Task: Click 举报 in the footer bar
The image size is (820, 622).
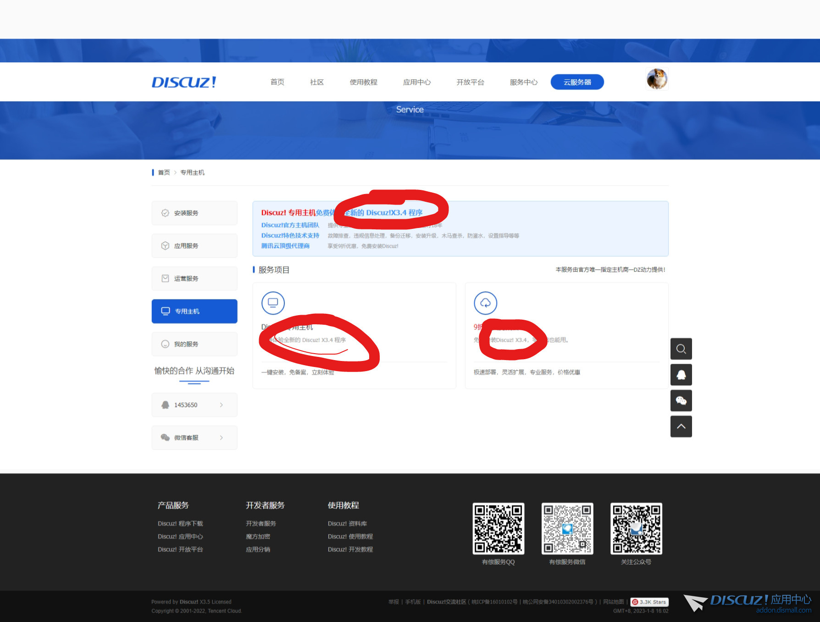Action: click(x=393, y=602)
